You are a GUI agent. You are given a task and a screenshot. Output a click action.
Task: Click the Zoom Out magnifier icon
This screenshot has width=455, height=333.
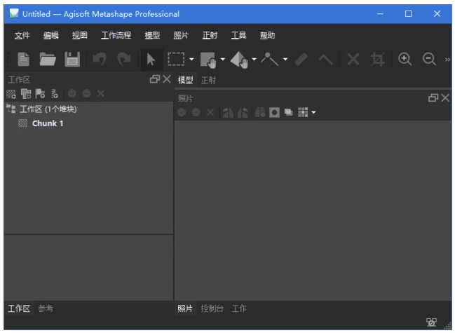[x=429, y=61]
